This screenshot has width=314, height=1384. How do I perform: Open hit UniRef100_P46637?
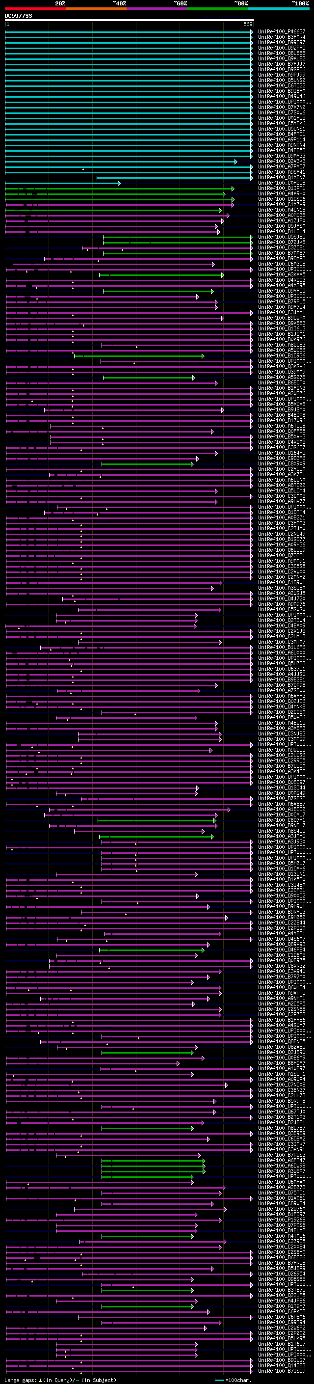click(x=282, y=32)
